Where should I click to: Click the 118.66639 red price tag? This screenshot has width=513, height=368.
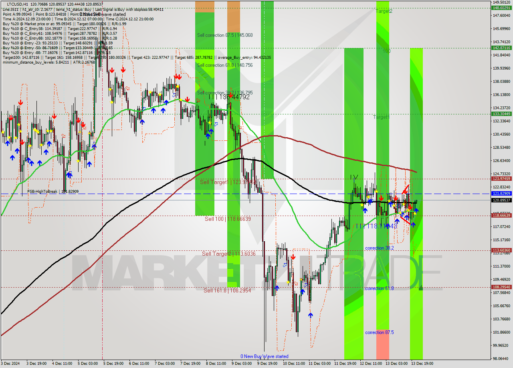501,216
